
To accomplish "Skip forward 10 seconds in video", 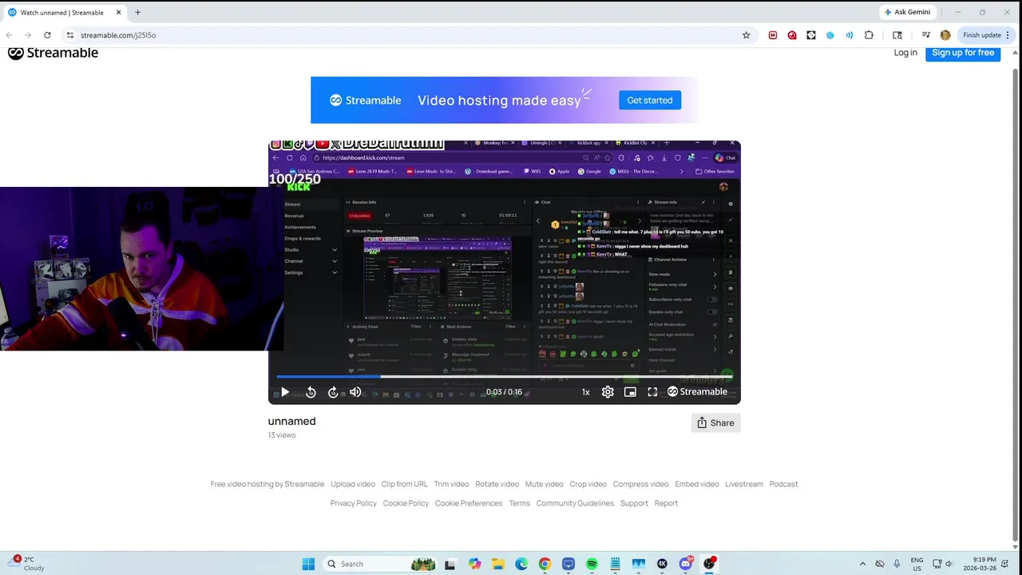I will (333, 392).
